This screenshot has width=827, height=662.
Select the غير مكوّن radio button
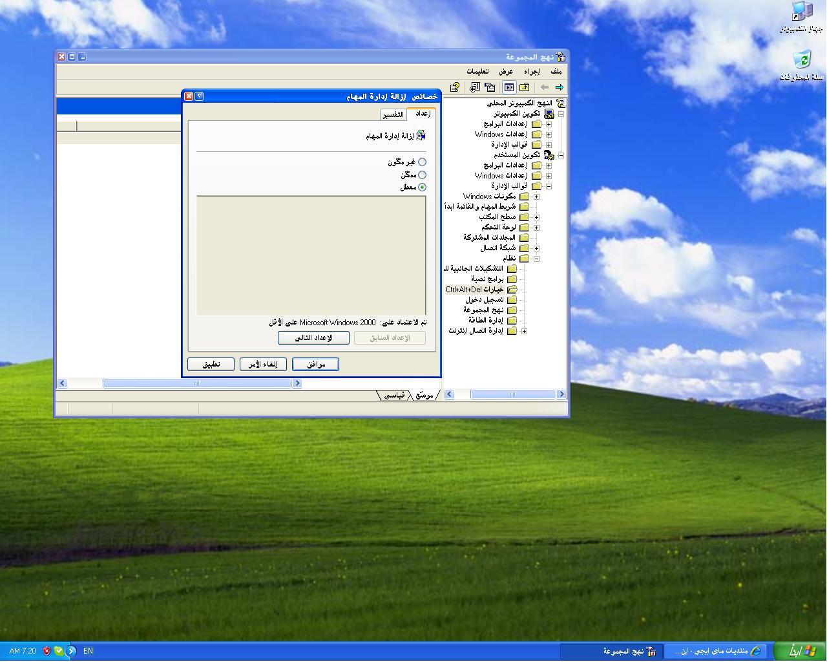[422, 162]
